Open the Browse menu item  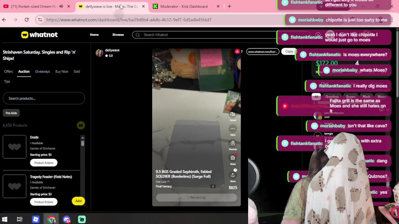118,35
